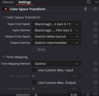Select the Settings tab
Image resolution: width=99 pixels, height=96 pixels.
25,2
